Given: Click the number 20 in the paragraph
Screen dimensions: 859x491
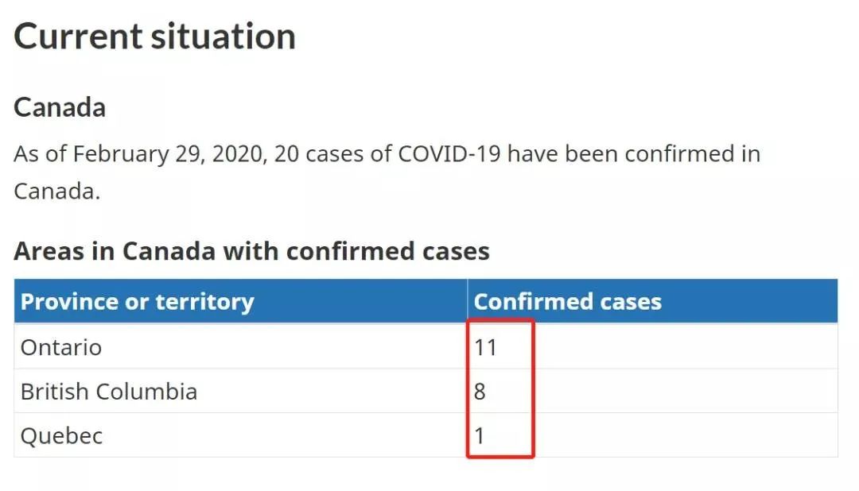Looking at the screenshot, I should click(x=286, y=154).
